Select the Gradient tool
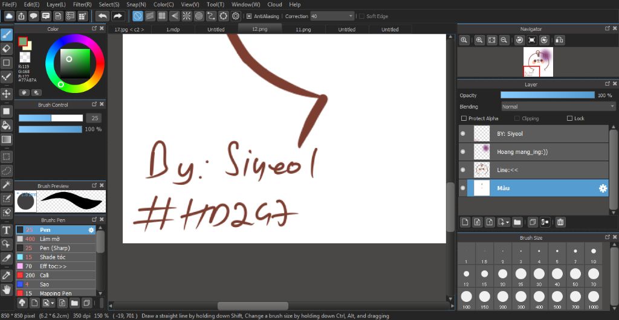This screenshot has height=320, width=619. tap(6, 139)
